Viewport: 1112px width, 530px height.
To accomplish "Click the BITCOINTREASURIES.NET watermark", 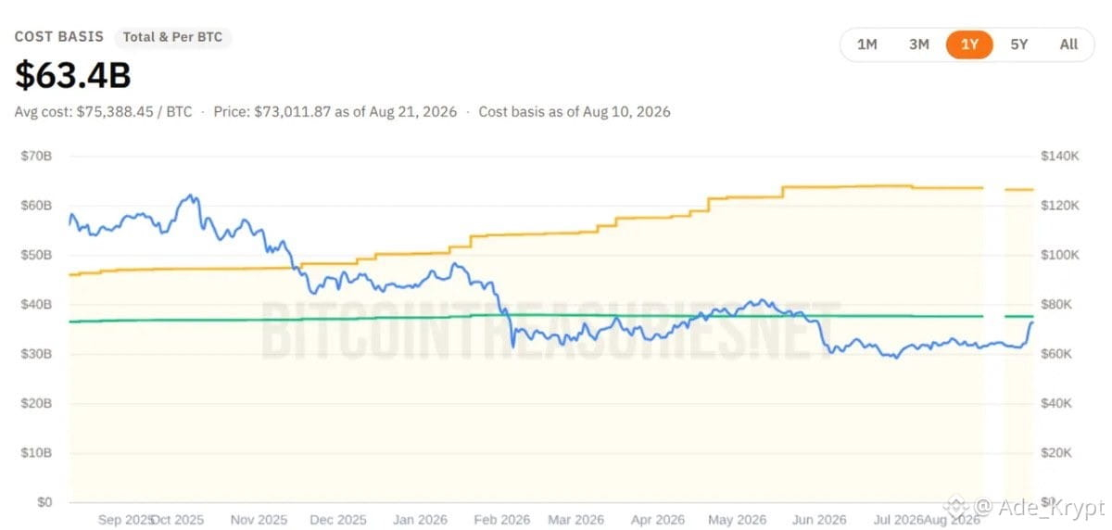I will (x=550, y=329).
